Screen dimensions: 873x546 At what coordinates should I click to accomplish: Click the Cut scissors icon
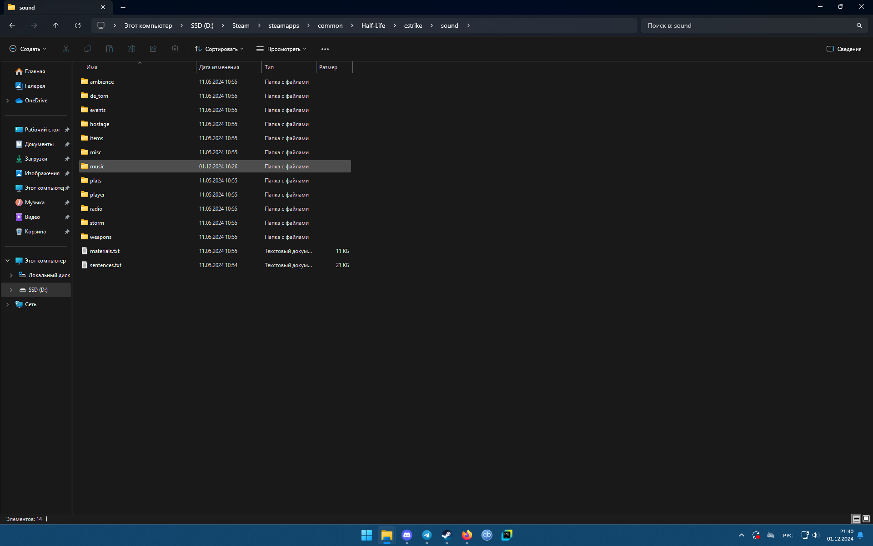(x=66, y=49)
